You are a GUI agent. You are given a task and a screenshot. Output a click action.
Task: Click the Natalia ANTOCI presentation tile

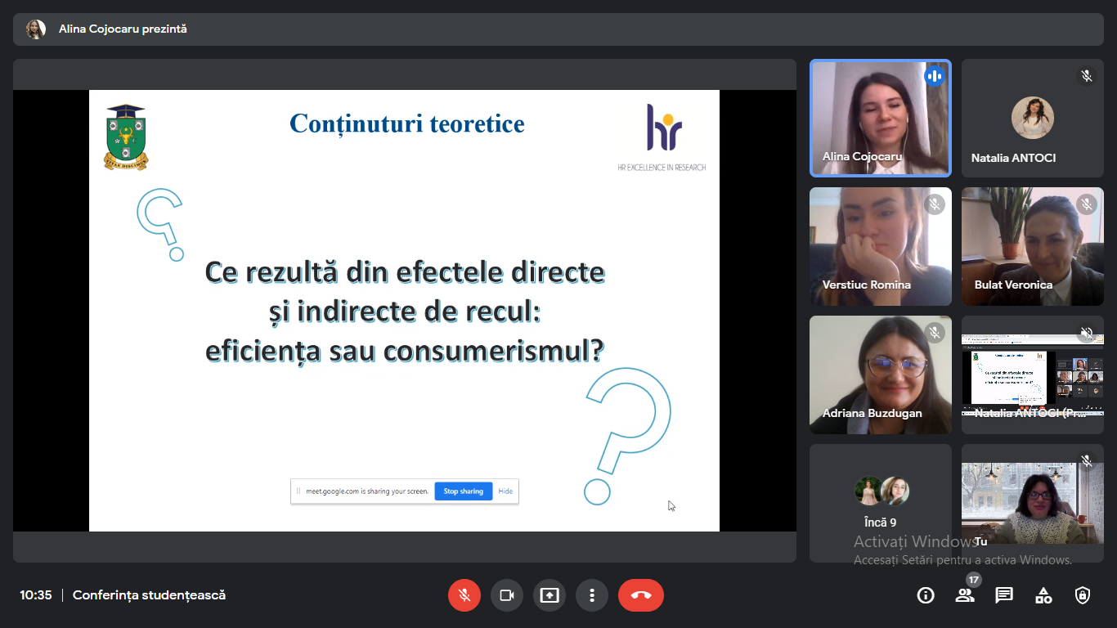(x=1032, y=375)
